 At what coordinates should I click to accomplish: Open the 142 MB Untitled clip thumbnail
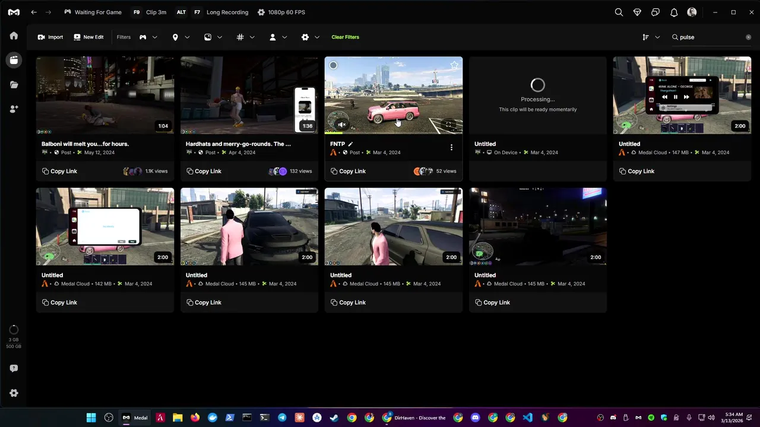click(x=105, y=227)
